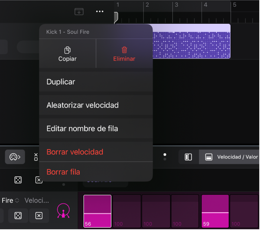Click the upper dice randomize icon

[18, 180]
